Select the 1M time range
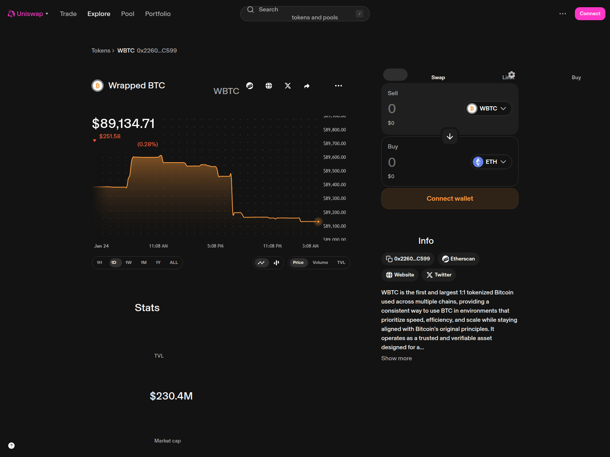 144,263
